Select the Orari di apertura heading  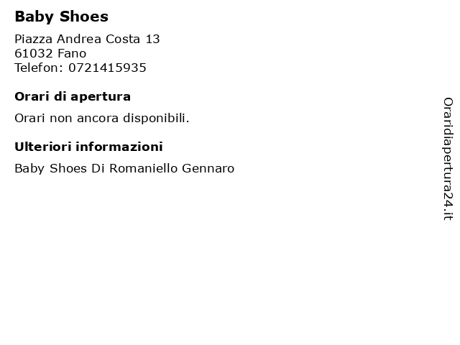73,97
